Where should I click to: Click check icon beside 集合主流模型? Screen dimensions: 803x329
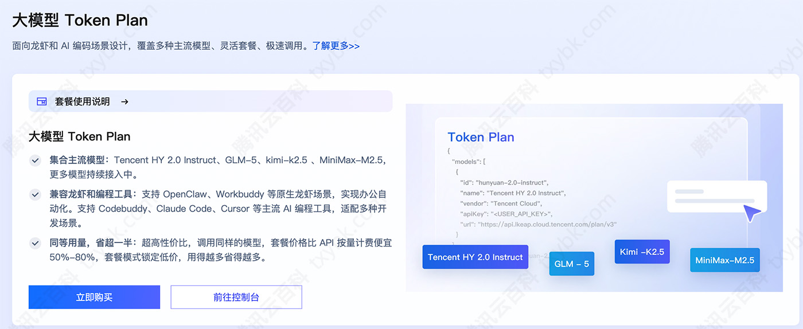click(36, 160)
